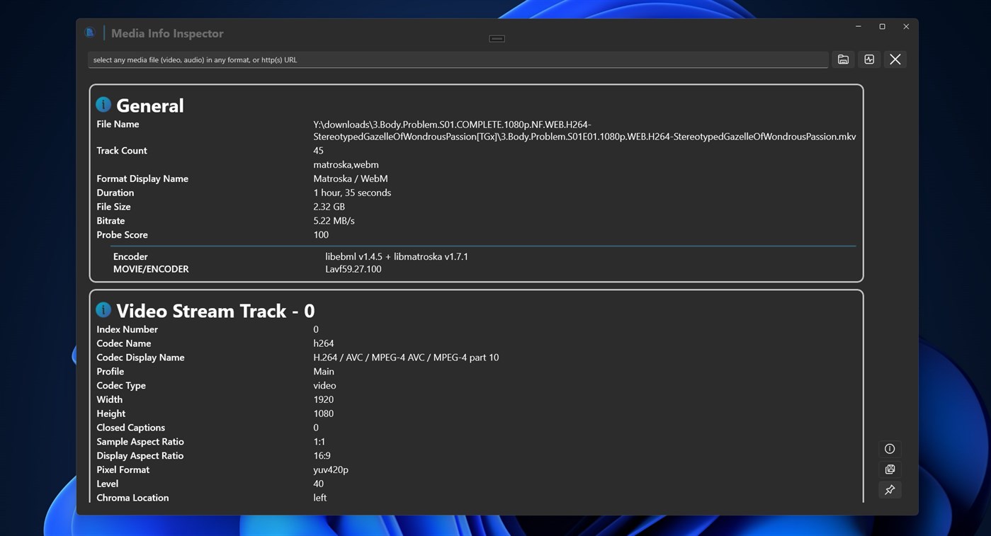Enable the pin window control
The width and height of the screenshot is (991, 536).
point(889,489)
